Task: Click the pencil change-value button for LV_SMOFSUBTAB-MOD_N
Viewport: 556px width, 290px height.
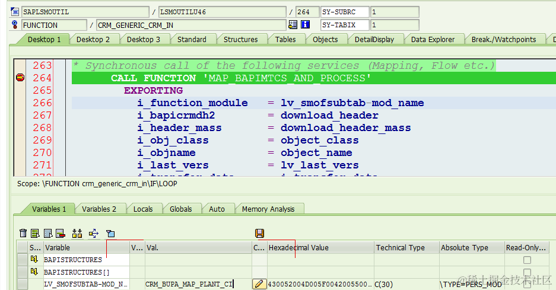Action: click(259, 284)
